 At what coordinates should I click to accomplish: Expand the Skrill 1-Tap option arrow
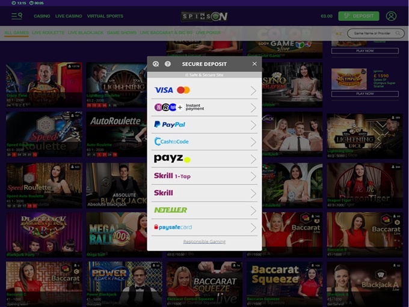click(x=253, y=177)
